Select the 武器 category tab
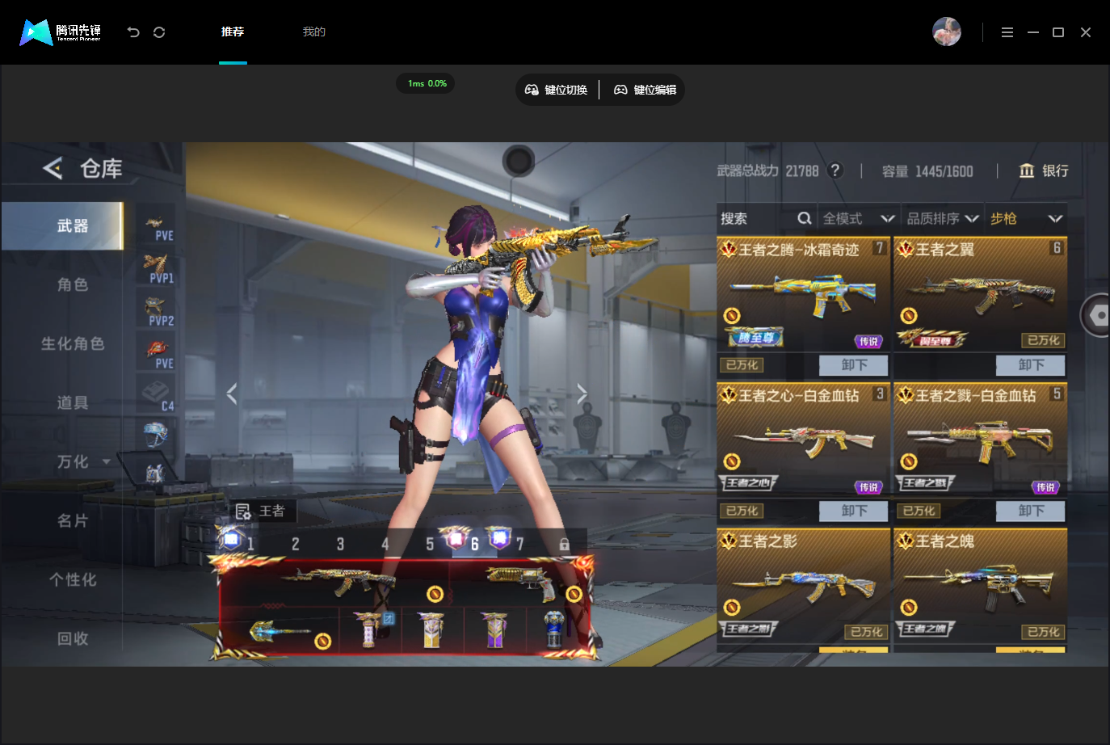Image resolution: width=1110 pixels, height=745 pixels. 62,225
